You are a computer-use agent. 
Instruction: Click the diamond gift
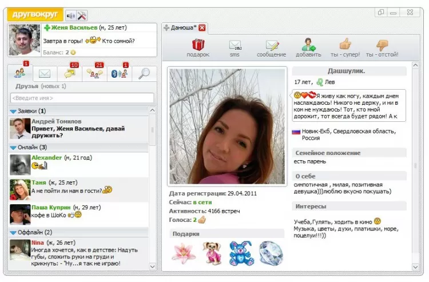(271, 253)
